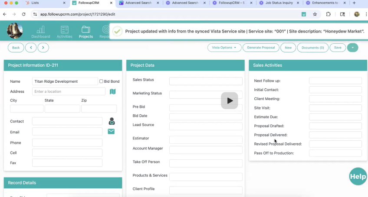368x197 pixels.
Task: Click the teal extension icon in address bar
Action: (x=304, y=14)
